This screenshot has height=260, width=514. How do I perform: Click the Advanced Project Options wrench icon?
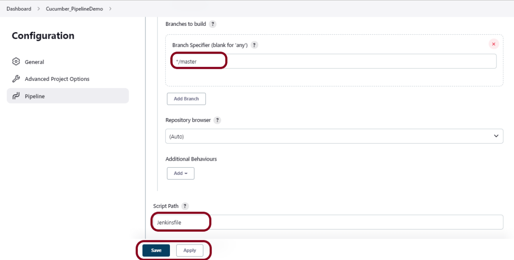click(x=16, y=79)
